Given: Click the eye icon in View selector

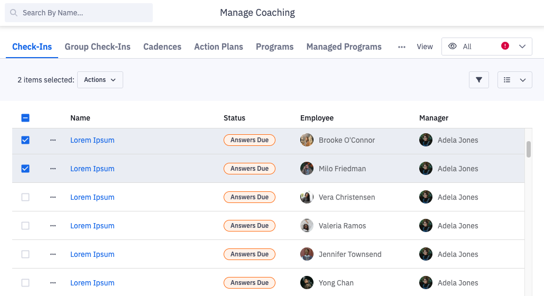Looking at the screenshot, I should pyautogui.click(x=453, y=47).
